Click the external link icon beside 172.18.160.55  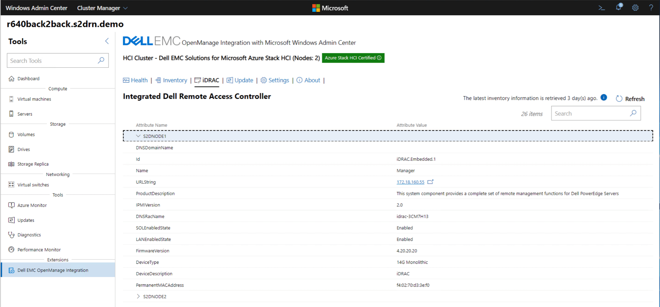click(x=430, y=182)
